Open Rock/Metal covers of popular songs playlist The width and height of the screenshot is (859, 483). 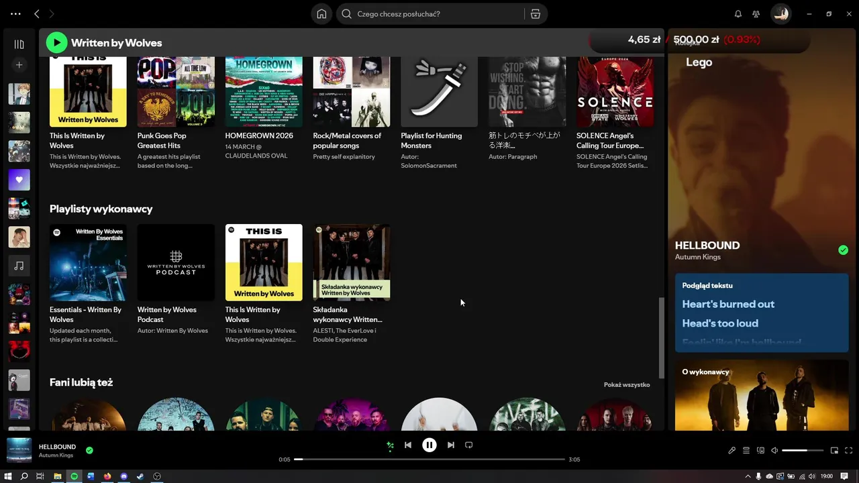[352, 107]
